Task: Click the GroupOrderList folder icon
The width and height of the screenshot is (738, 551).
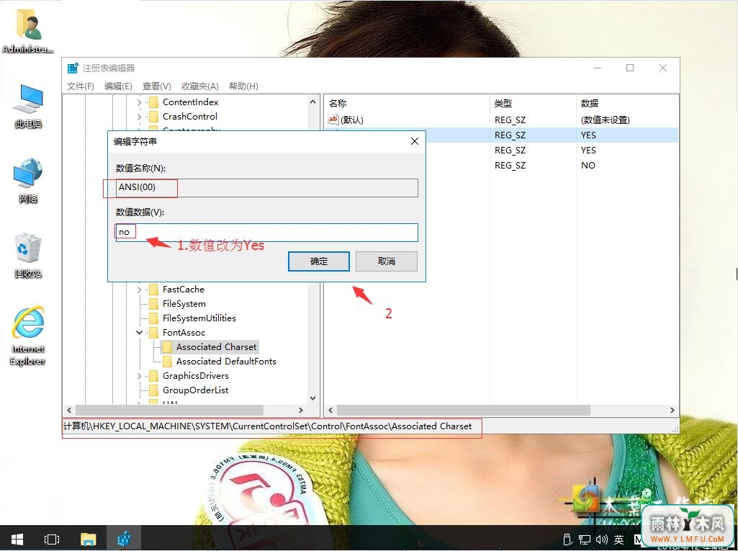Action: [153, 390]
